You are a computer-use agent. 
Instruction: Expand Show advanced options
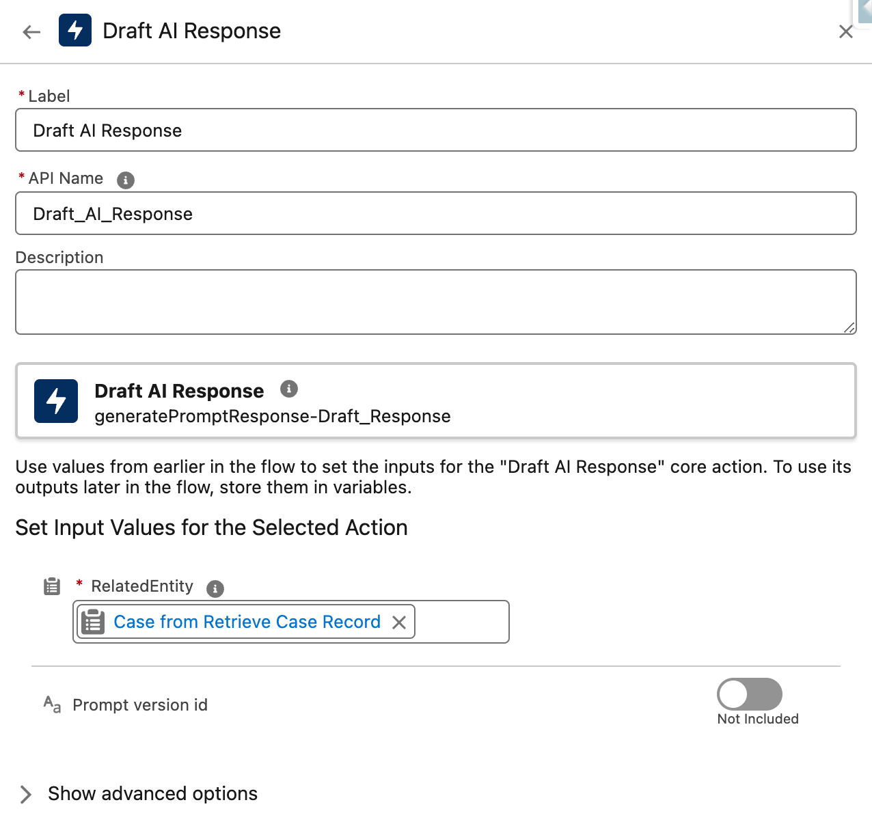pyautogui.click(x=139, y=794)
